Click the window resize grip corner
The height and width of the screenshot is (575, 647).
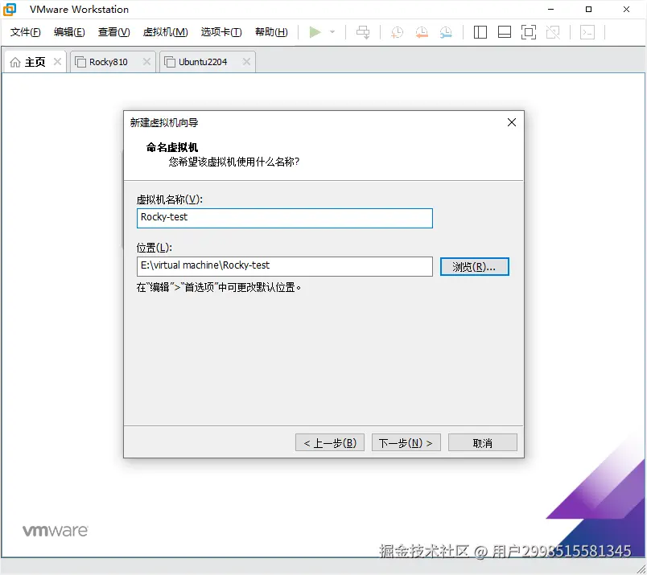(641, 569)
